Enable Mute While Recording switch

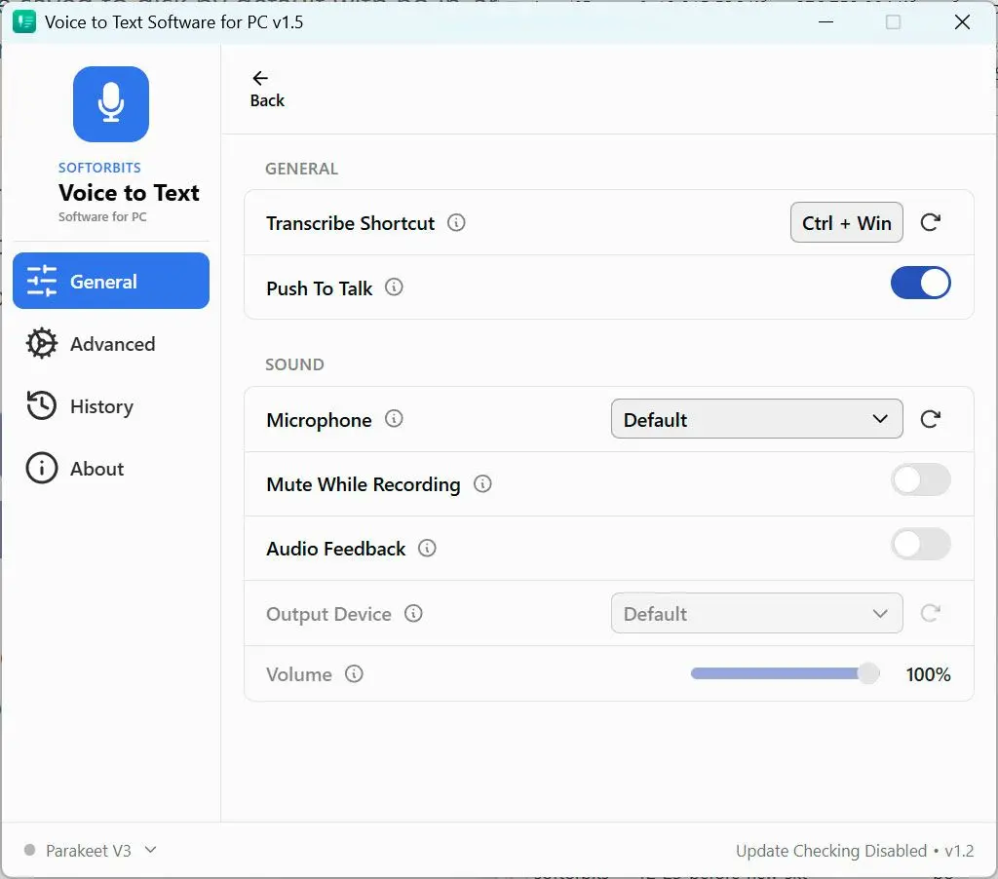pos(920,479)
